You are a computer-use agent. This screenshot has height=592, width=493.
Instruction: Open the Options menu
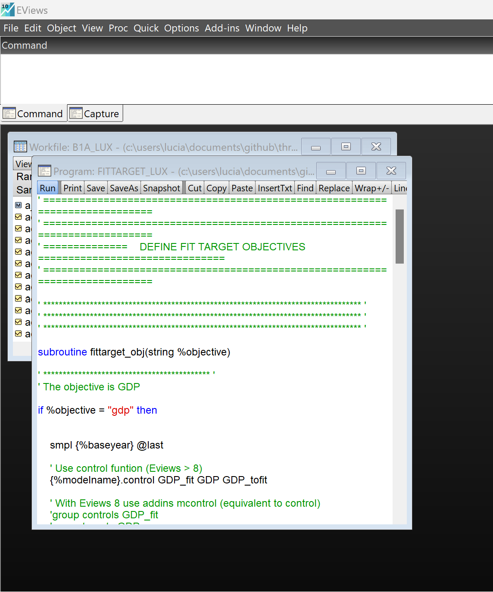point(181,28)
